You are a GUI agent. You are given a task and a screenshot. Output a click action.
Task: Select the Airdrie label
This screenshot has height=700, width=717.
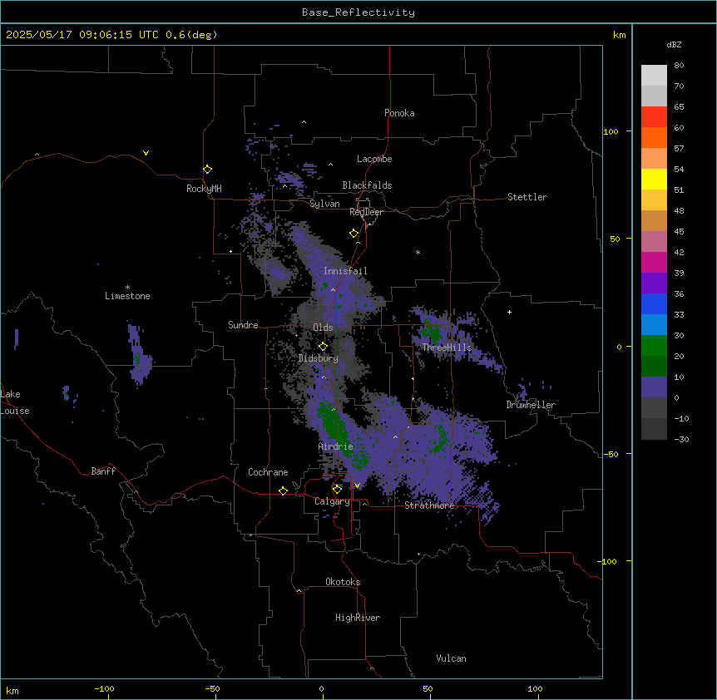336,446
